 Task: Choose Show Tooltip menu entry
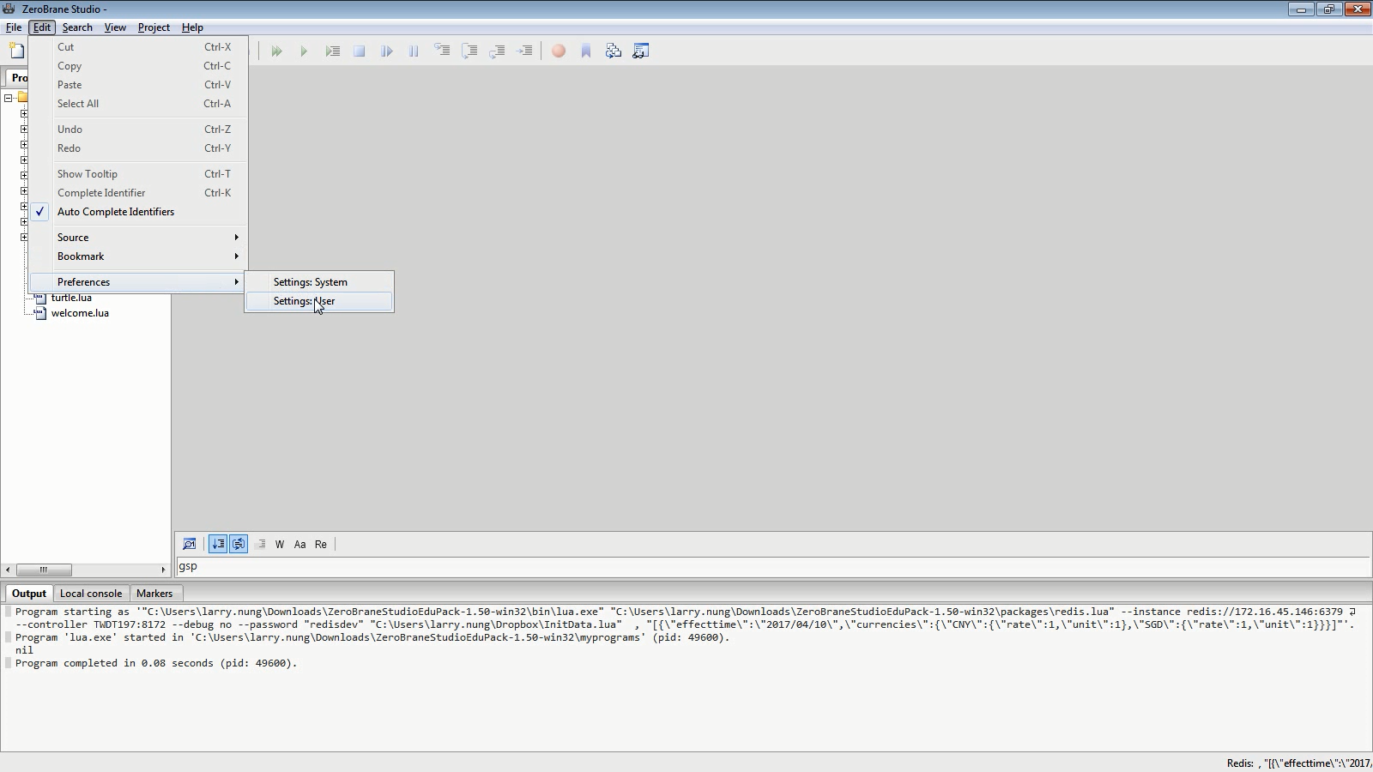[x=139, y=174]
